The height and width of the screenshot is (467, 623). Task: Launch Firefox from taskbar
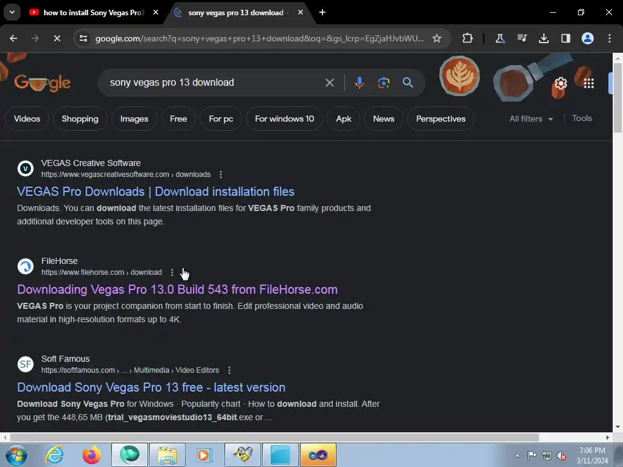[92, 455]
